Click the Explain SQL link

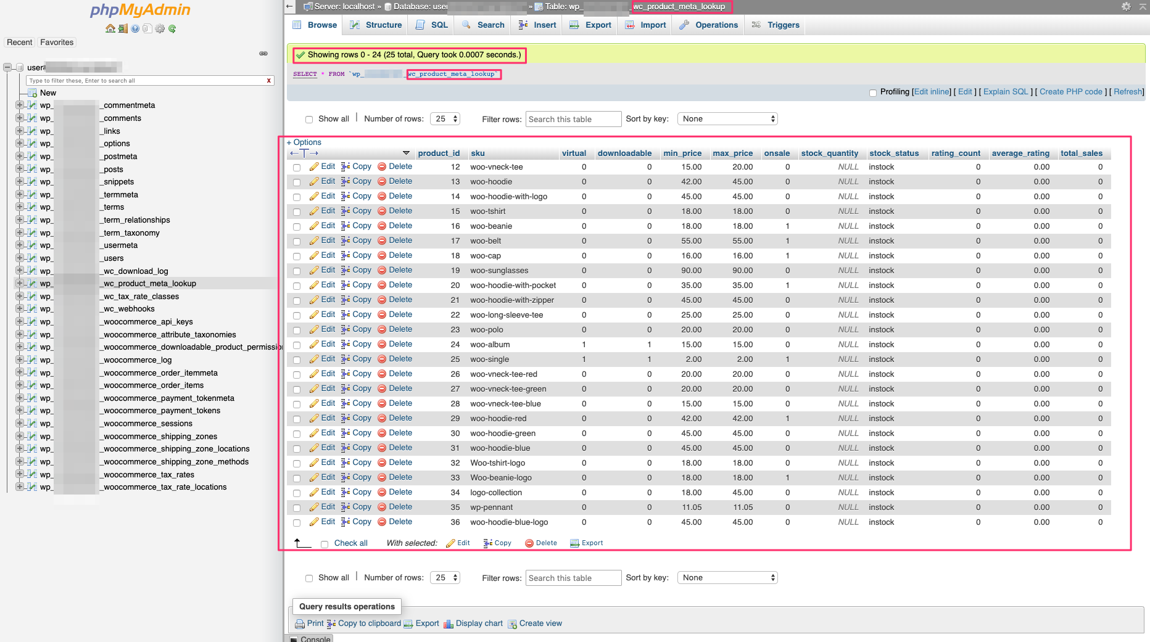[x=1004, y=92]
